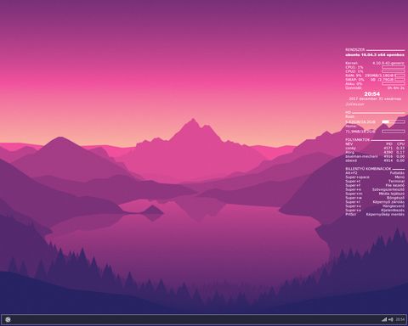Click the Super+f File kezelő shortcut row
Image resolution: width=408 pixels, height=326 pixels.
click(375, 185)
